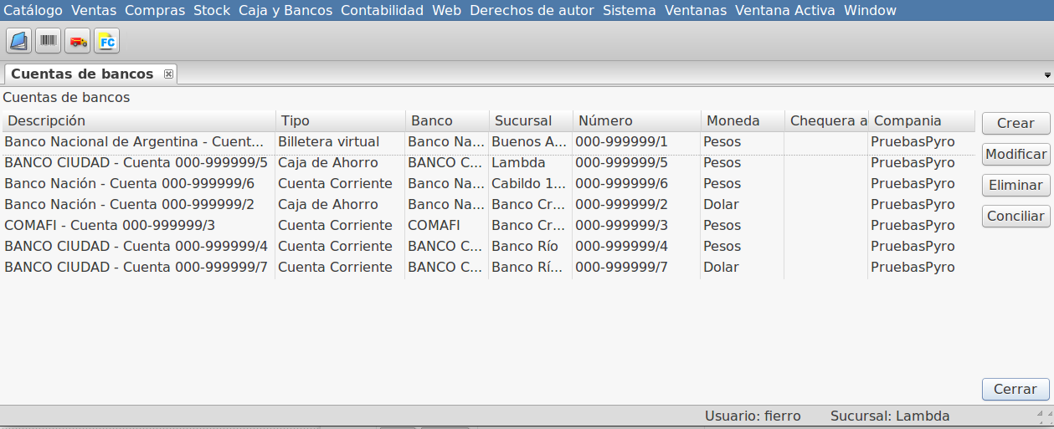
Task: Select the Cuentas de bancos tab
Action: click(x=82, y=74)
